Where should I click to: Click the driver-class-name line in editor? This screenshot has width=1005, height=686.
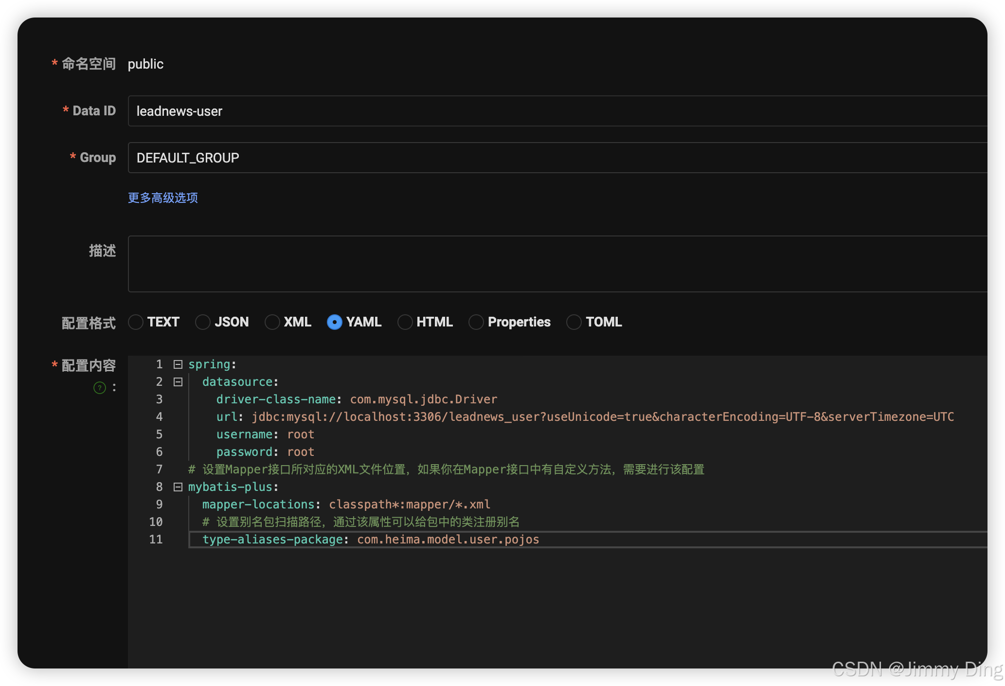pyautogui.click(x=357, y=399)
